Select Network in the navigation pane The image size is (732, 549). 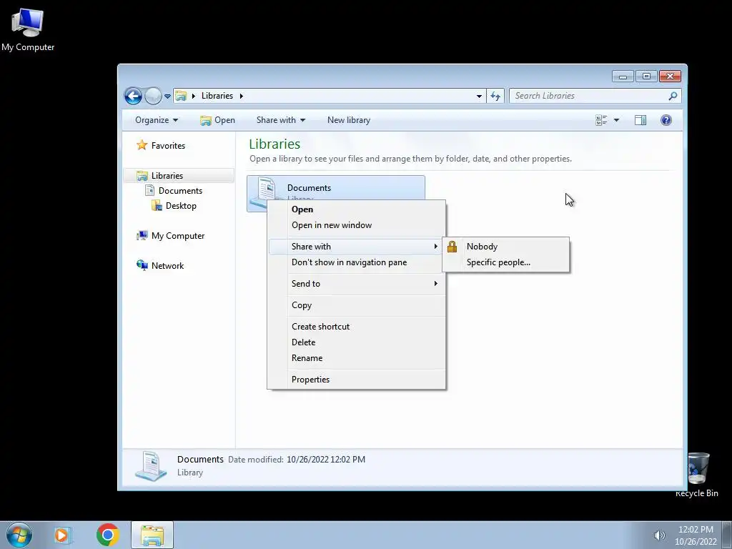[167, 266]
